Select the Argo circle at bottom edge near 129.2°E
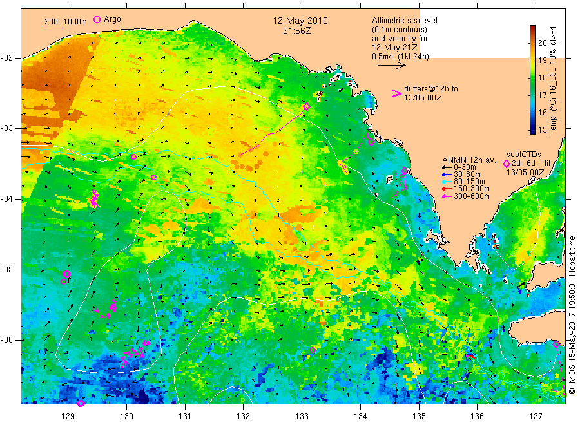 tap(81, 403)
